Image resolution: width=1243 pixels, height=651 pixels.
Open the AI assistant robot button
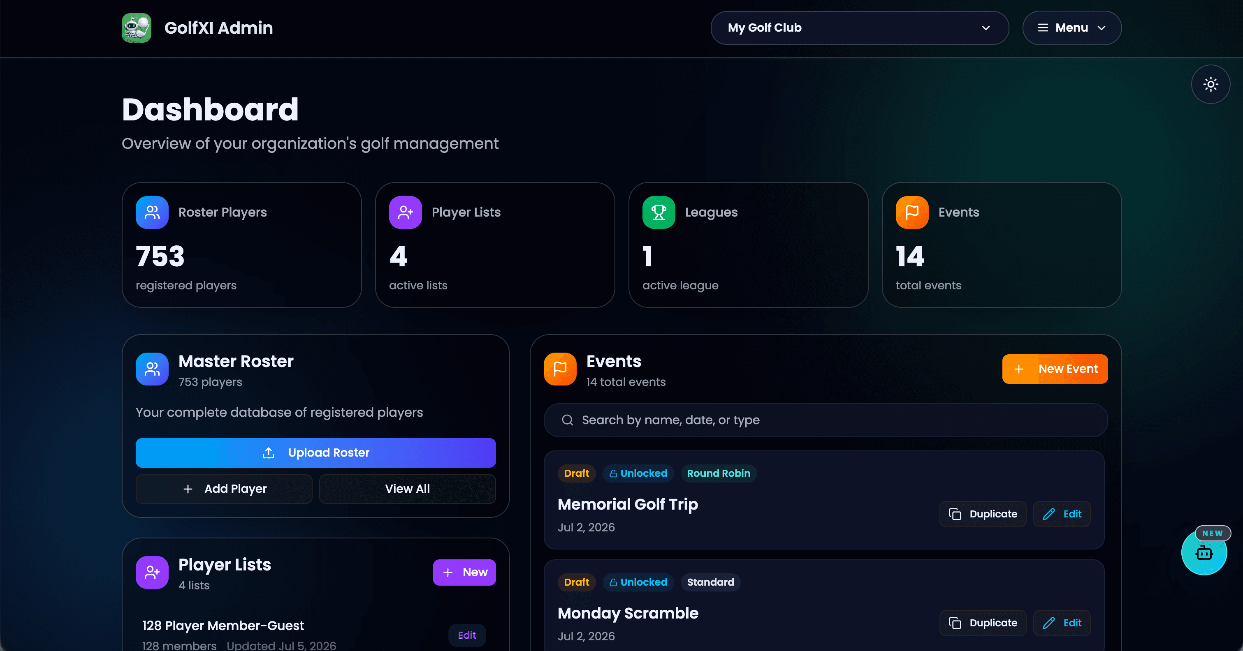[x=1204, y=553]
